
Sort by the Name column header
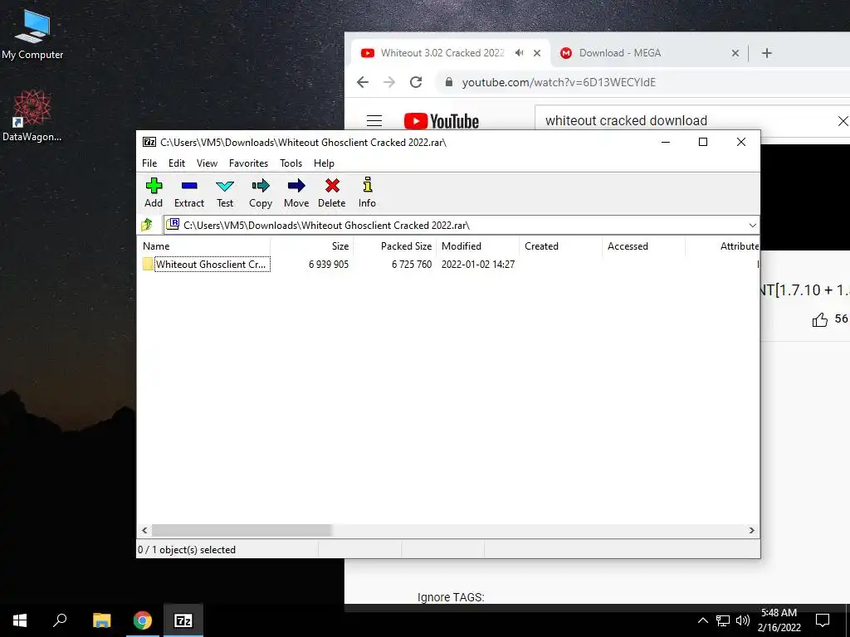coord(204,246)
